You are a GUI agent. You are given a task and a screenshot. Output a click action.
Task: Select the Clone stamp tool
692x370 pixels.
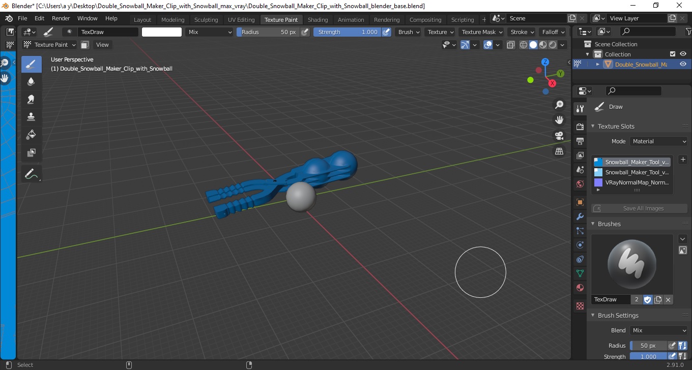[x=31, y=116]
